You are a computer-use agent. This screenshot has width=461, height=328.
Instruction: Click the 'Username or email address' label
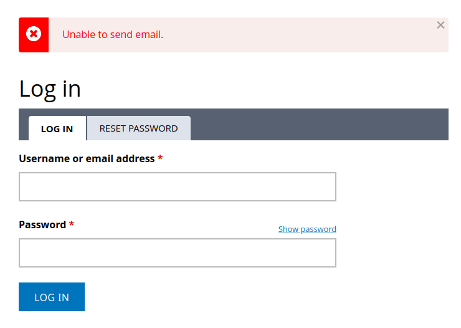pyautogui.click(x=87, y=158)
